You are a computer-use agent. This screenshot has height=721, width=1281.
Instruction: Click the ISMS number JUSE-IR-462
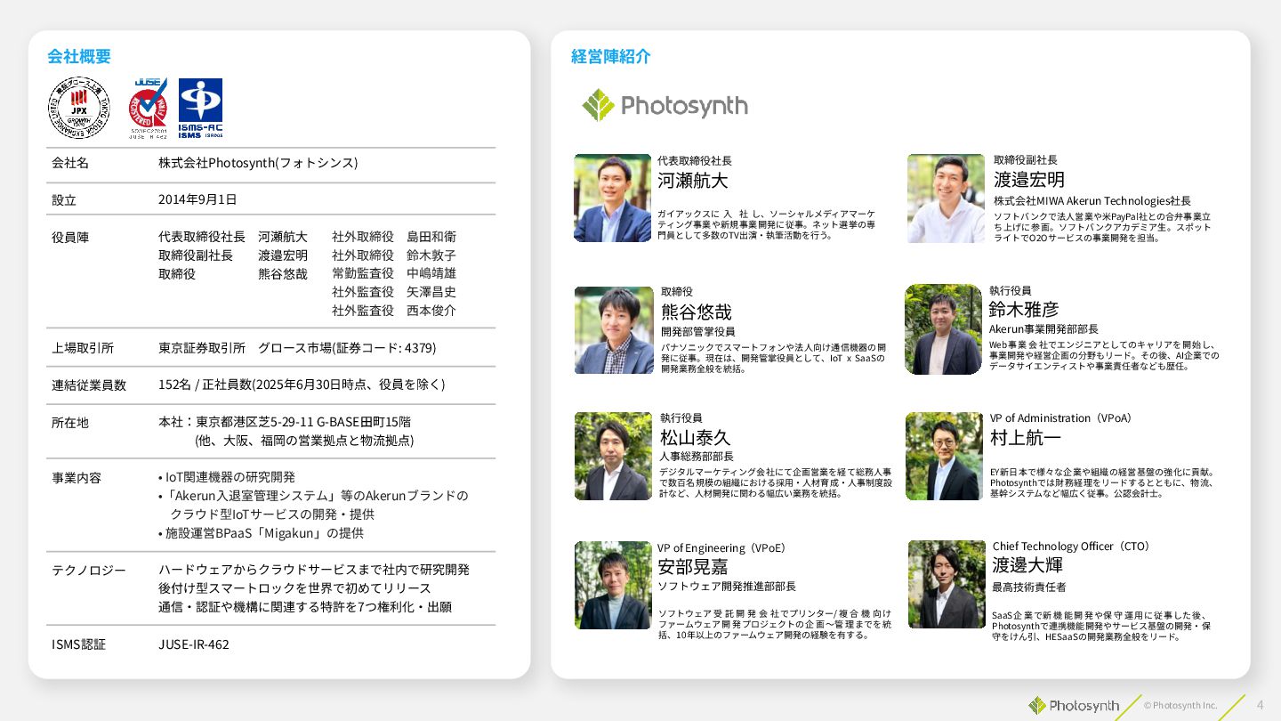point(193,644)
